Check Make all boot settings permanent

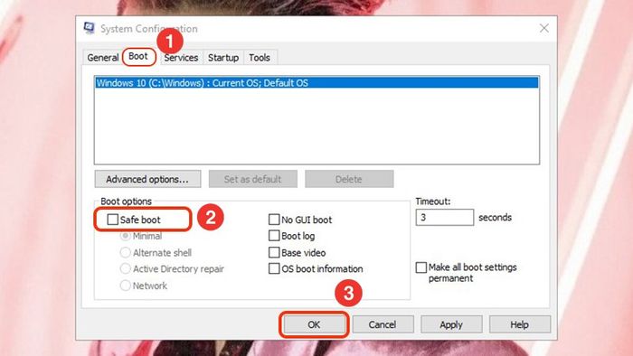click(x=421, y=267)
